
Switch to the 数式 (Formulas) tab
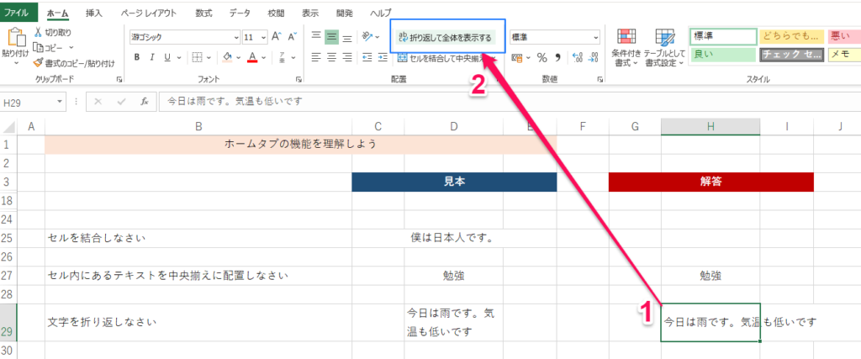[203, 13]
